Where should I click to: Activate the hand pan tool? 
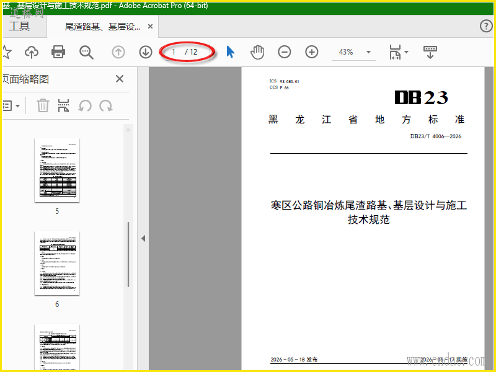point(257,52)
